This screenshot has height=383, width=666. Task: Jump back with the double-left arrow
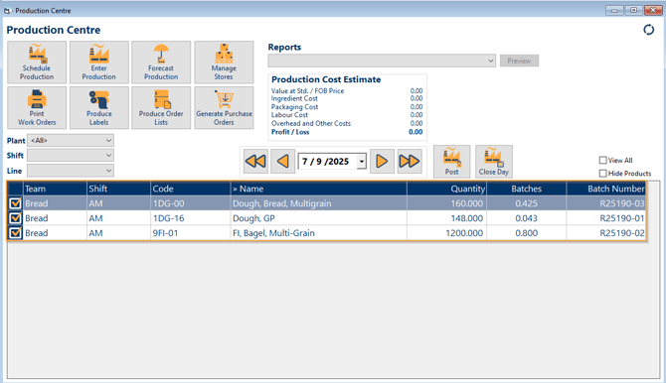(255, 161)
